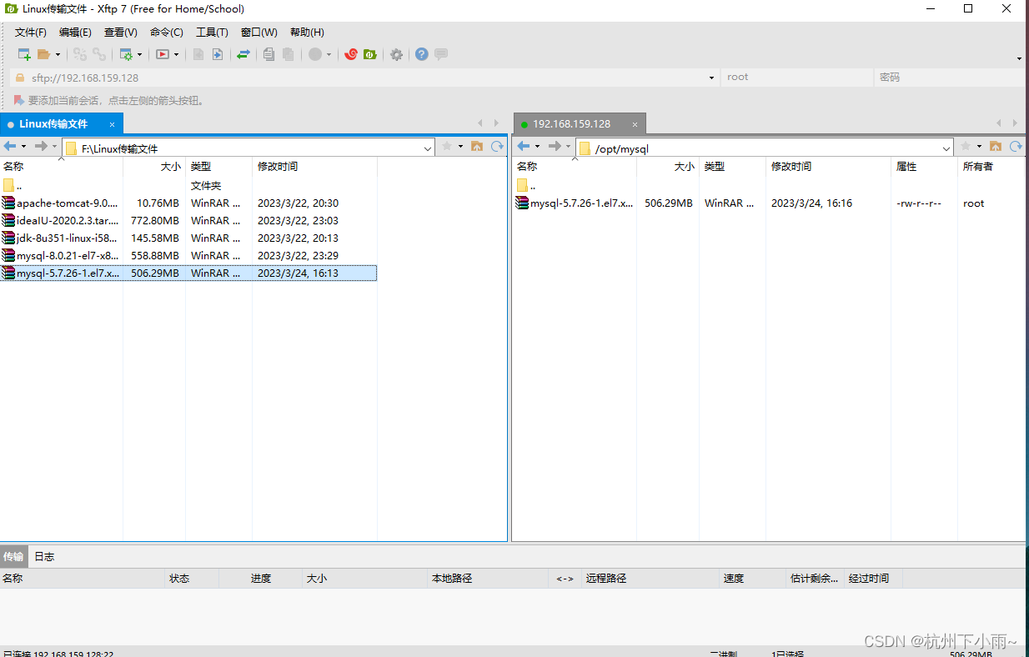Viewport: 1029px width, 657px height.
Task: Click remote pane favorites star icon
Action: (x=965, y=147)
